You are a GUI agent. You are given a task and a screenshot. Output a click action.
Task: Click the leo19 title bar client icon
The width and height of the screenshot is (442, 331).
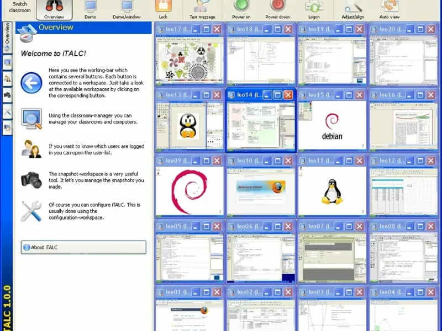(x=303, y=29)
